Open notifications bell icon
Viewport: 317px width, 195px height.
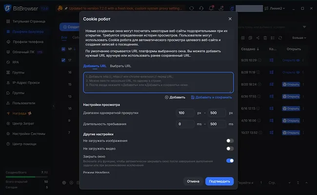tap(211, 8)
